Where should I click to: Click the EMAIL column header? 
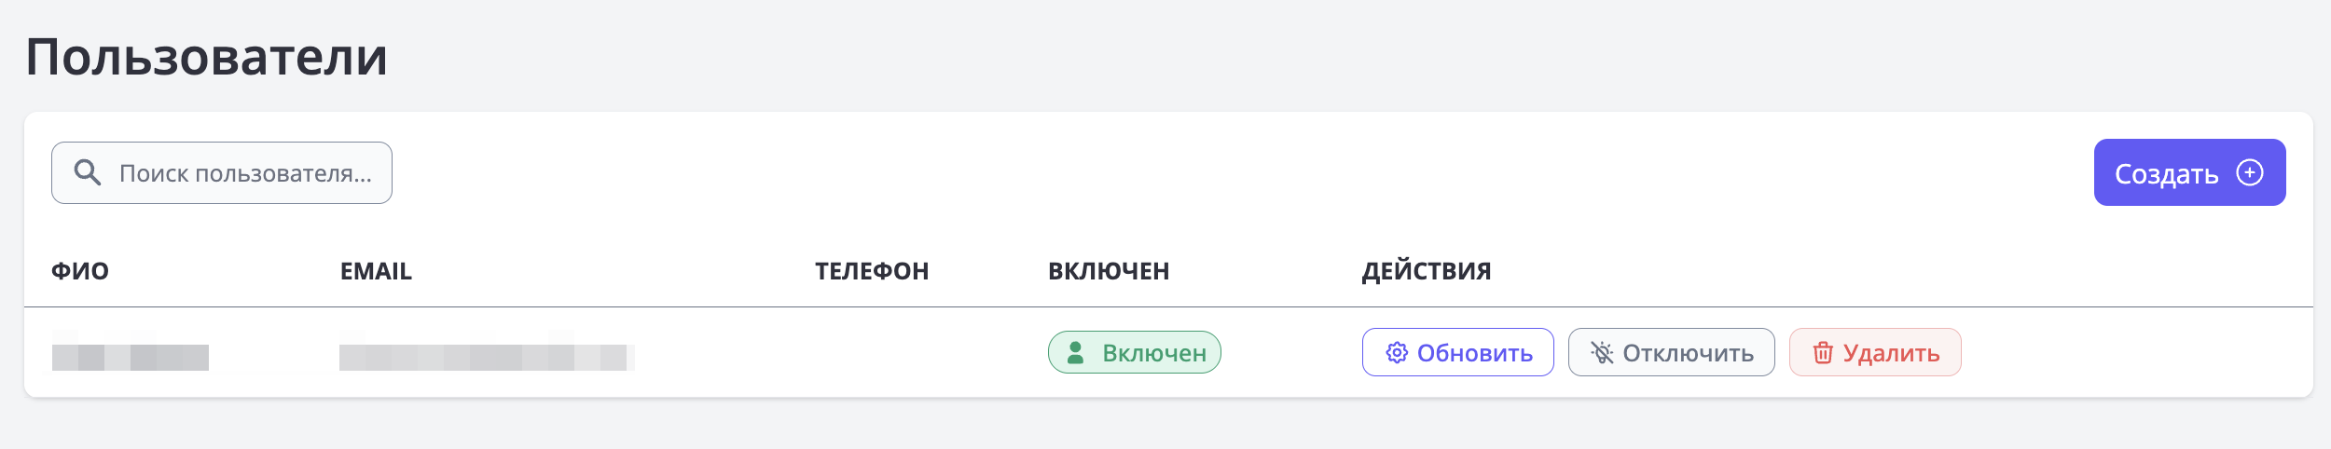coord(376,271)
